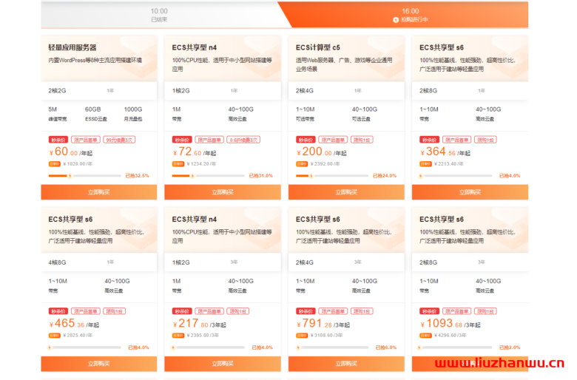Click the 0.6折续费3次 tag on the ¥72.60 card
Screen dimensions: 577x380
coord(243,139)
